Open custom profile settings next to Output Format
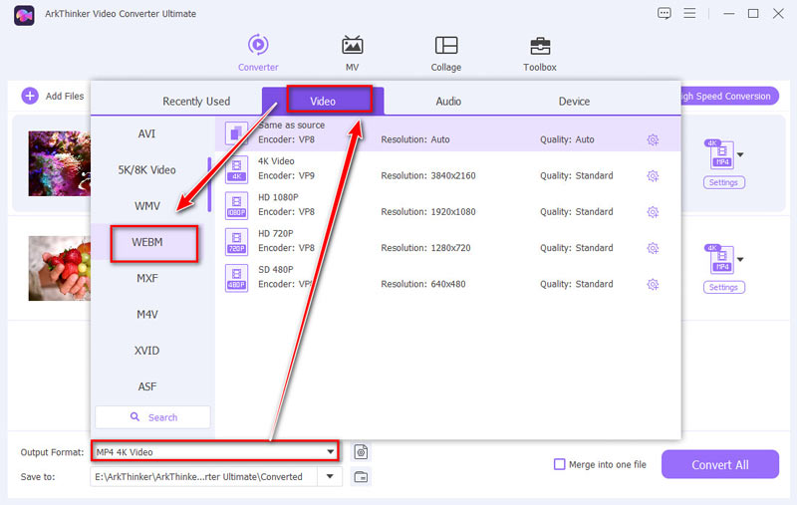Screen dimensions: 797x505 361,451
